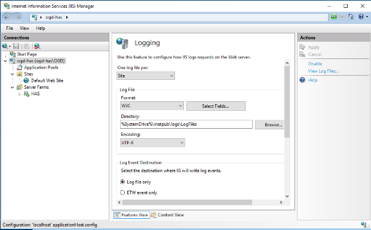Switch to Content View tab

click(167, 215)
